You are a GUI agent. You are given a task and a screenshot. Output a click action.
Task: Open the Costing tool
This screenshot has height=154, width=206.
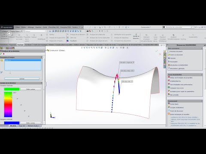(183, 37)
